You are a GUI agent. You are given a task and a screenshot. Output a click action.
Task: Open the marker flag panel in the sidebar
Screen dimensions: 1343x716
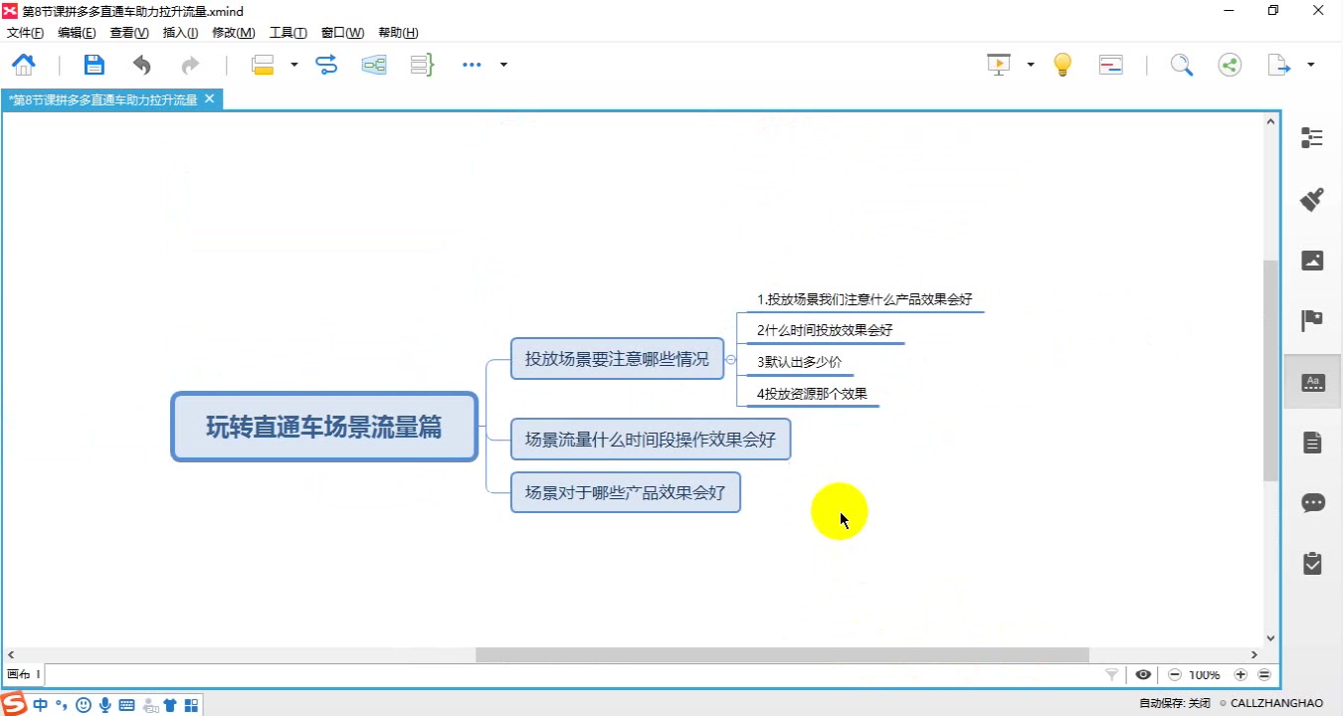pos(1312,320)
